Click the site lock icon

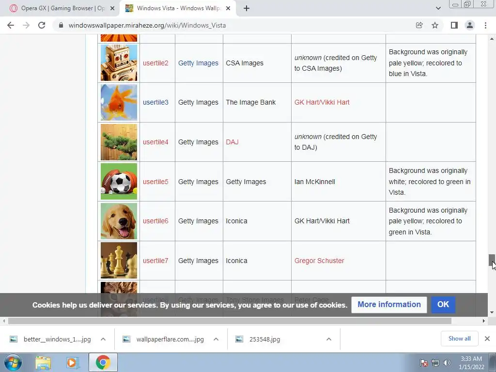tap(61, 25)
